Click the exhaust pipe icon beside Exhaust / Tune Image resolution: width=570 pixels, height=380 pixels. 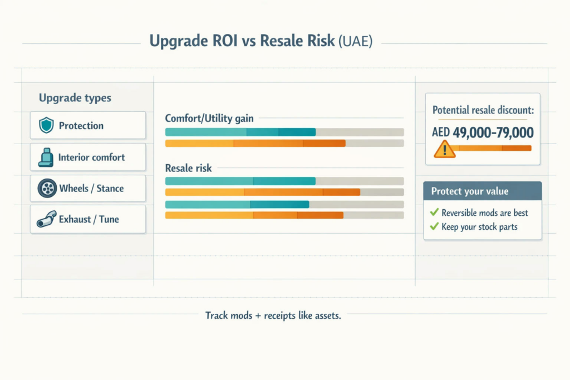[x=47, y=219]
